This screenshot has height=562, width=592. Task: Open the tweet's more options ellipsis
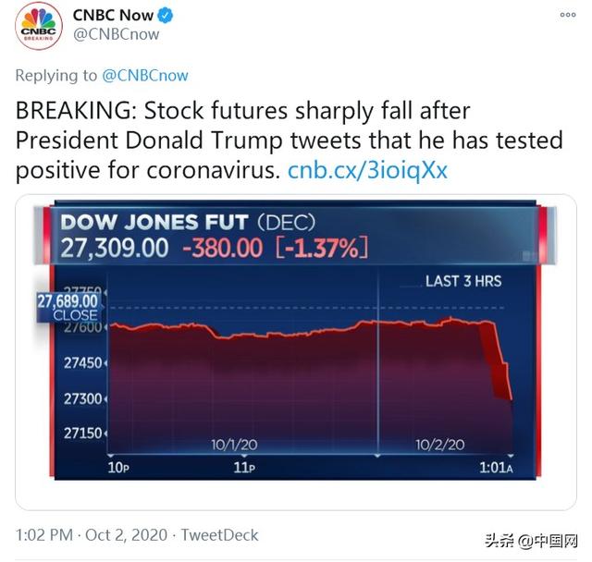[567, 14]
